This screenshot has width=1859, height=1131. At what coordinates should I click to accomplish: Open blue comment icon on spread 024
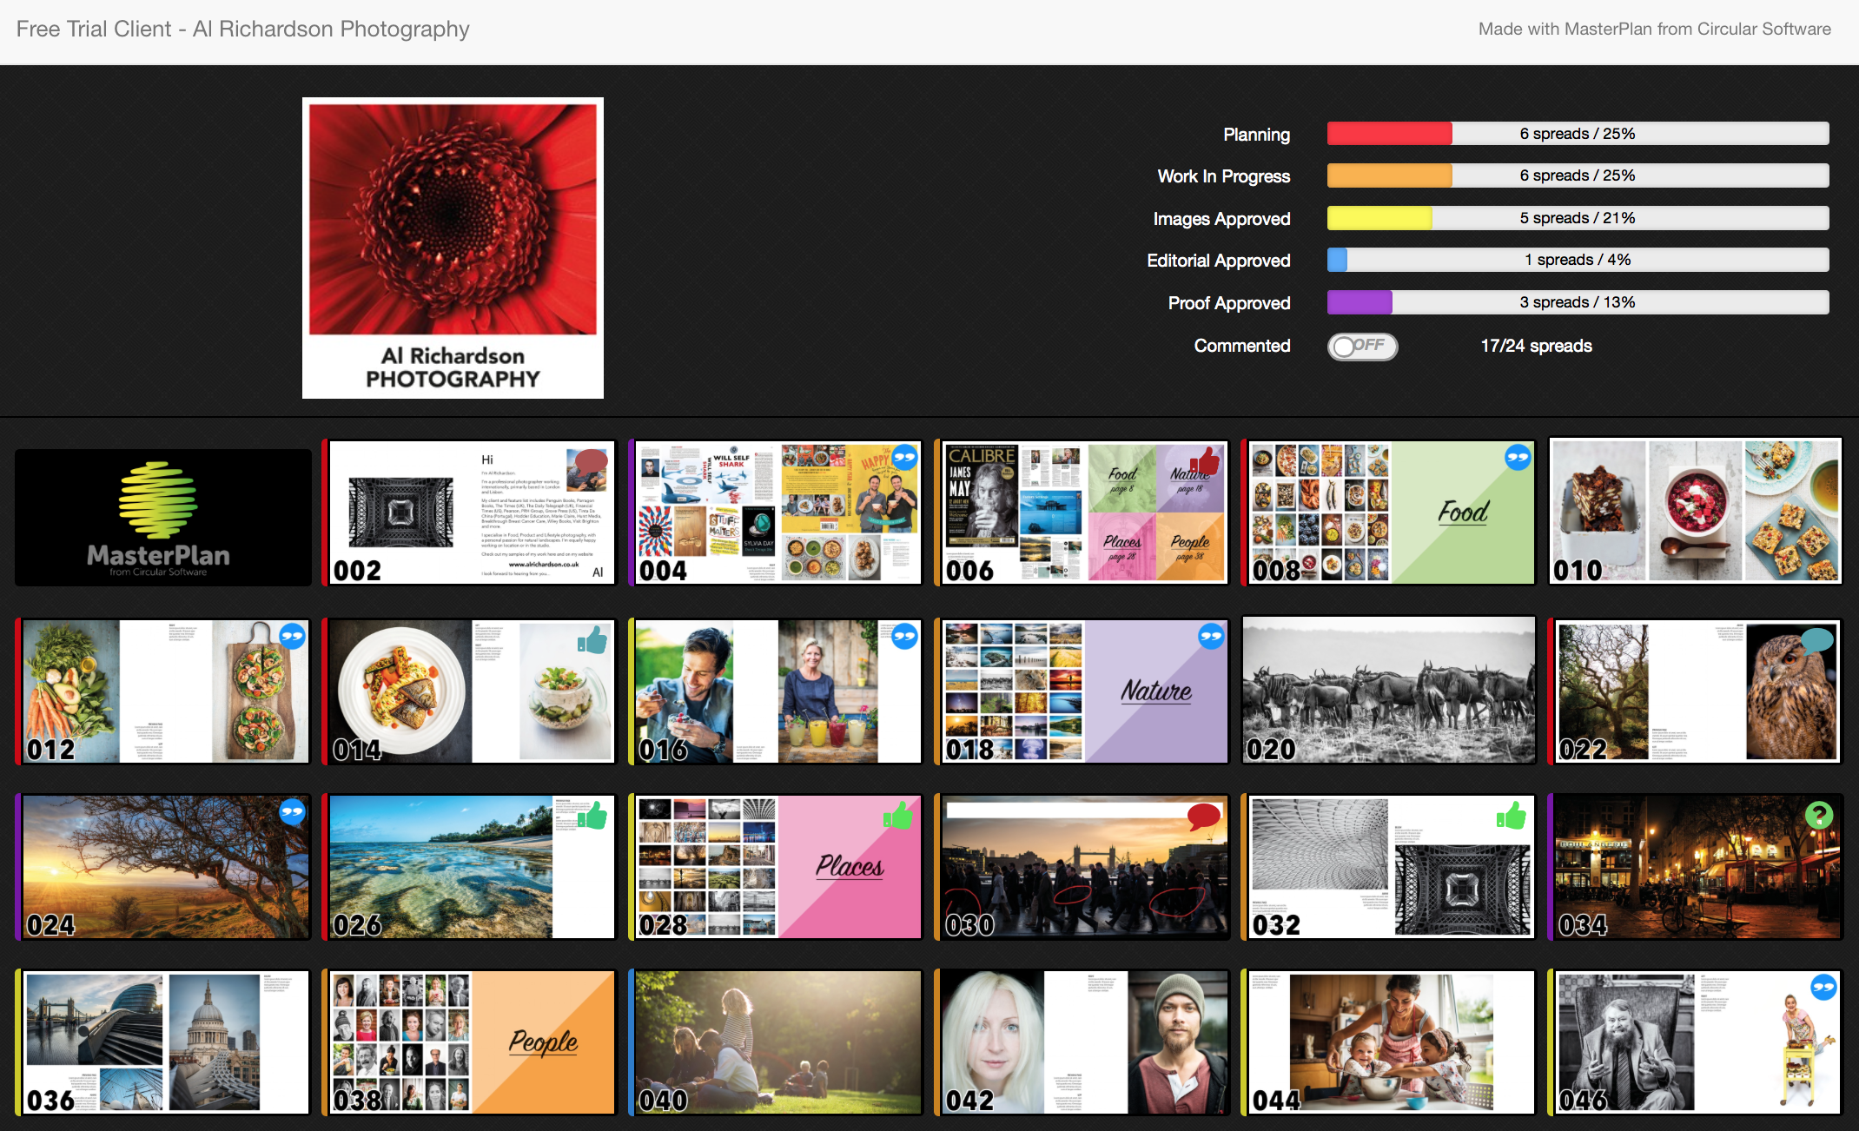point(292,813)
